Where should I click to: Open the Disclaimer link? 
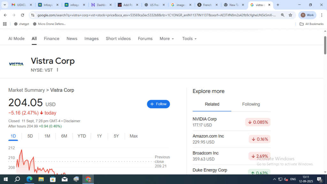click(72, 121)
